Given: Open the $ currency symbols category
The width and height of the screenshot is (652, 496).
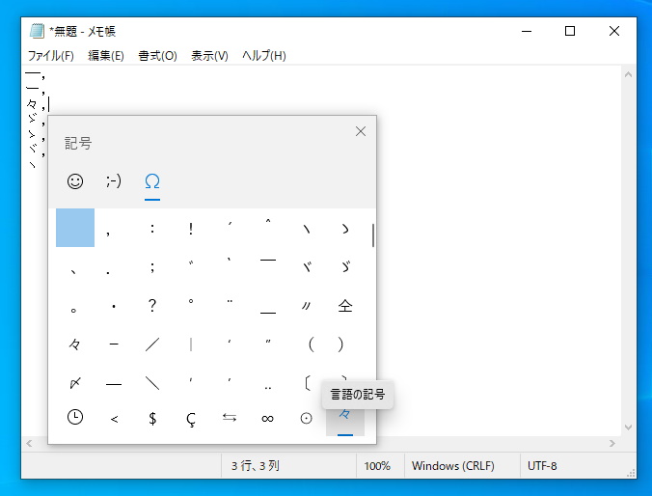Looking at the screenshot, I should pos(152,418).
